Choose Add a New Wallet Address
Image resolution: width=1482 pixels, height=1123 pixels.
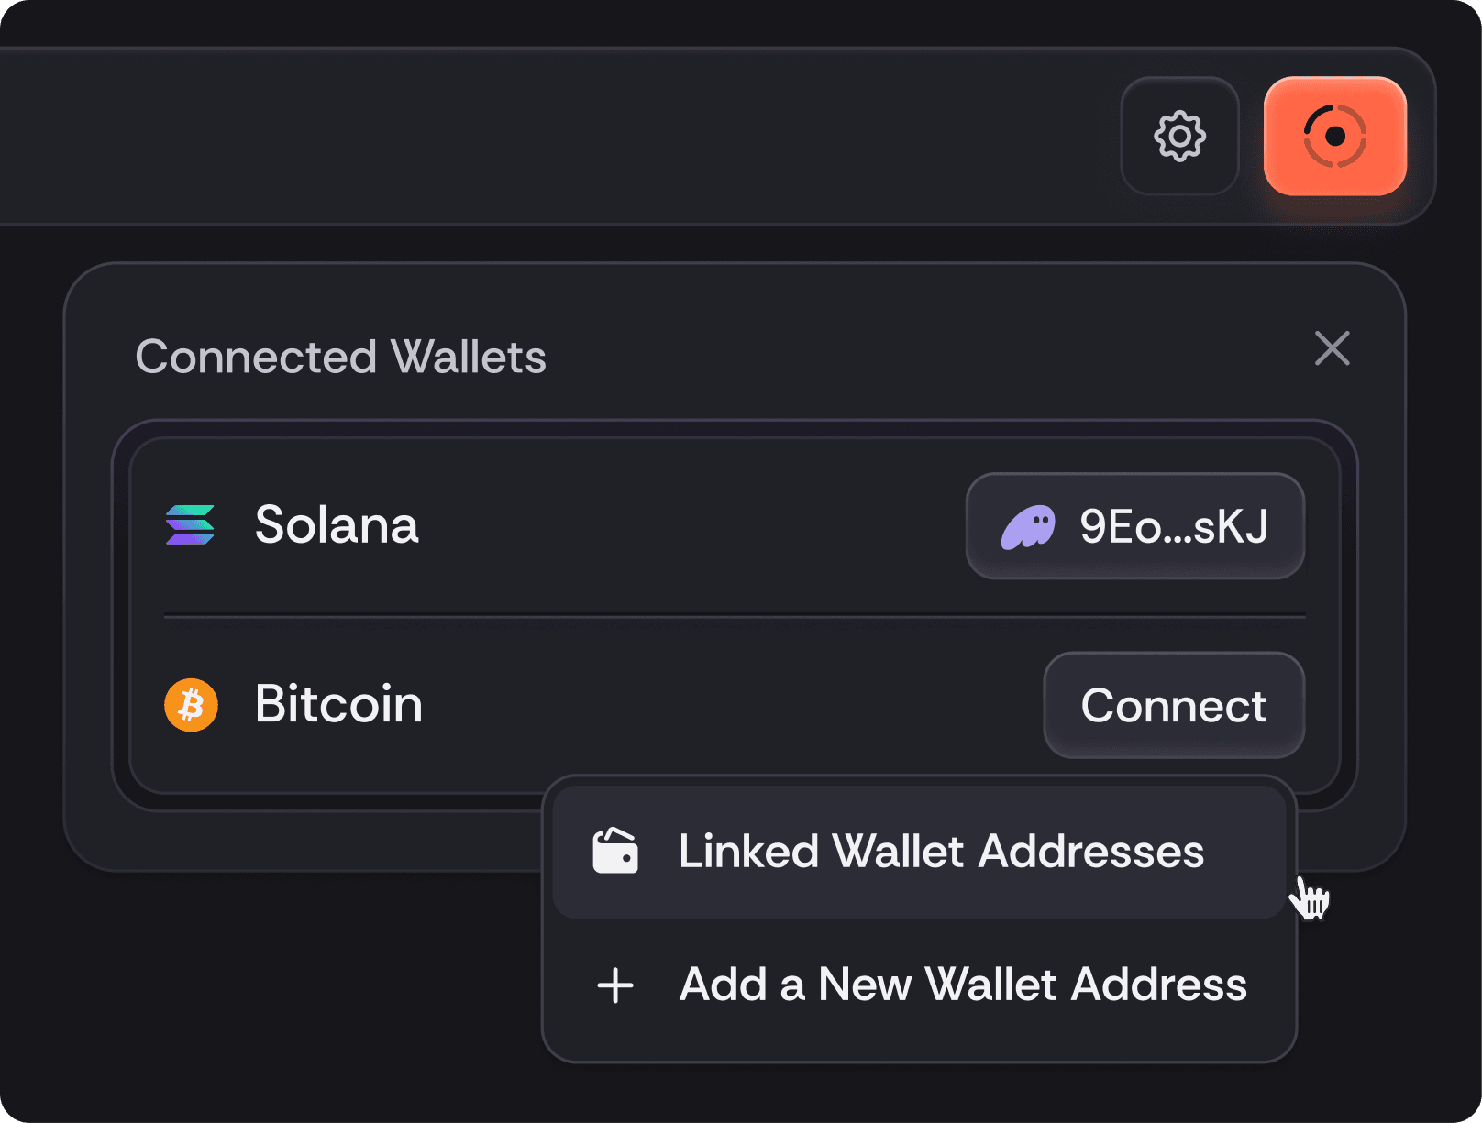point(962,985)
